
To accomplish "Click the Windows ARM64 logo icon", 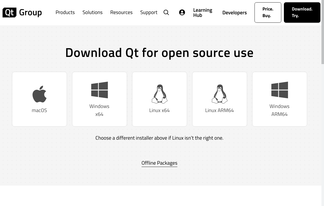I will [280, 90].
